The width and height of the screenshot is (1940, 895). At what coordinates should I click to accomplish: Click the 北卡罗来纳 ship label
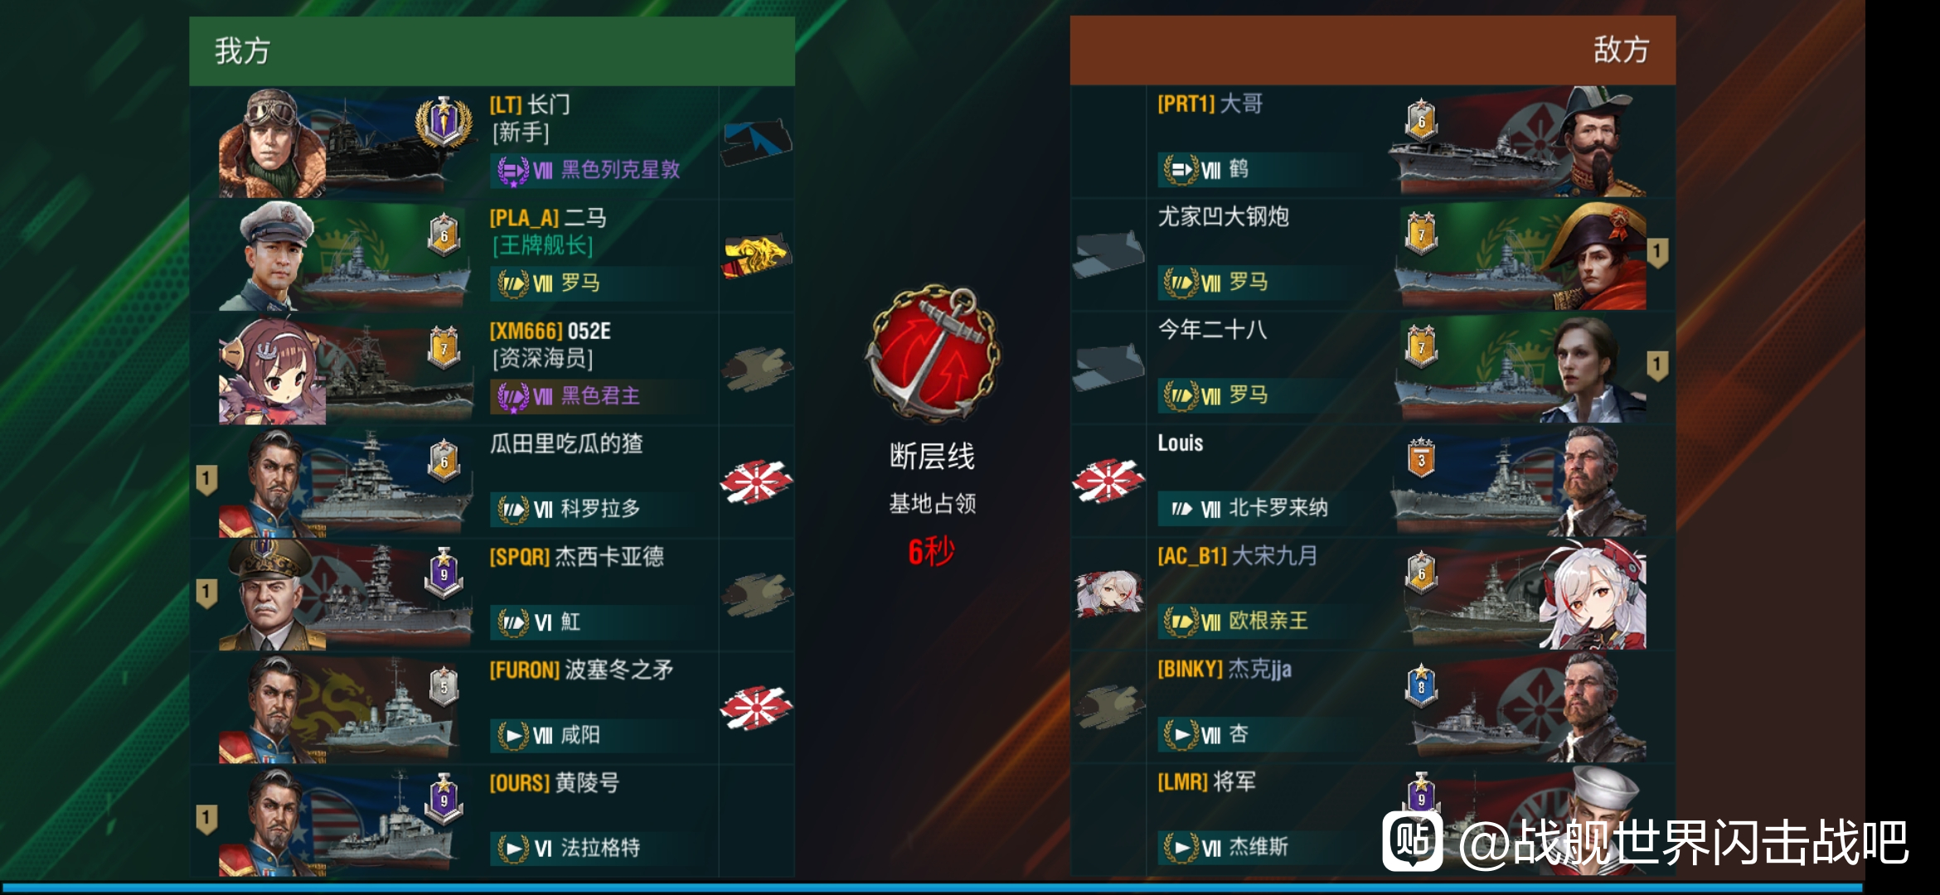1278,508
